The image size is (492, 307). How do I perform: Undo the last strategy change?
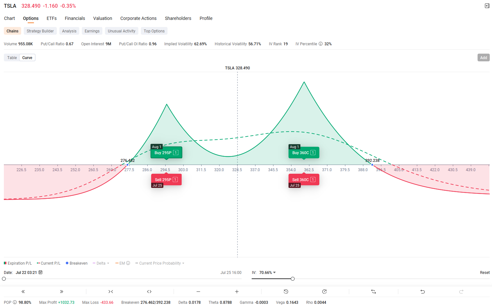[423, 292]
